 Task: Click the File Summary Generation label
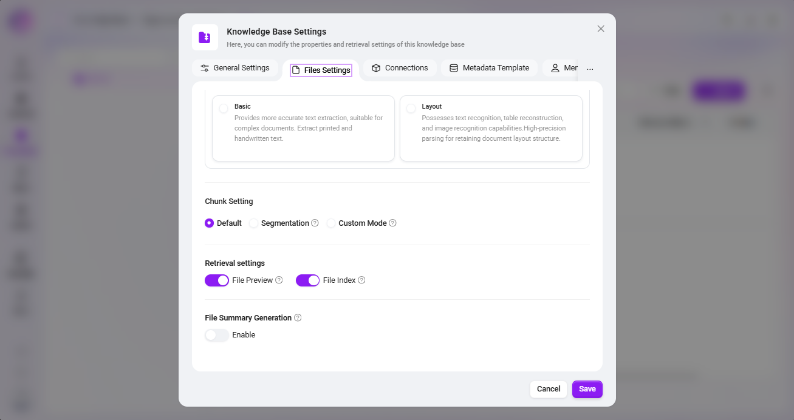(248, 318)
